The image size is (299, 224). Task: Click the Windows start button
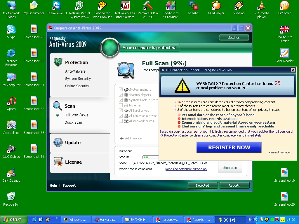[14, 220]
